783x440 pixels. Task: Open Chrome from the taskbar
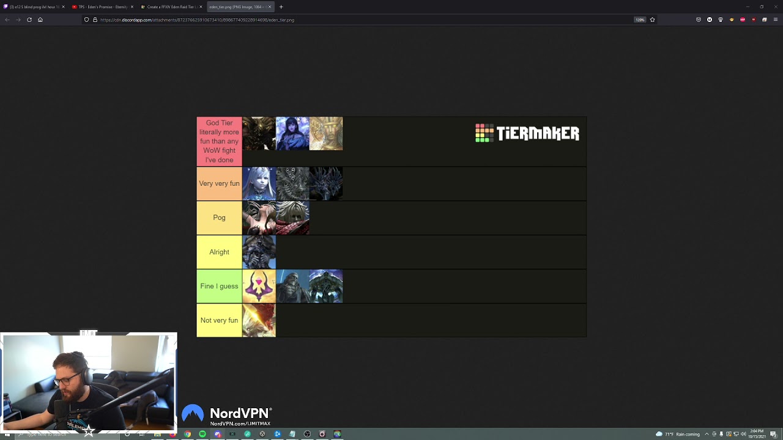coord(188,434)
